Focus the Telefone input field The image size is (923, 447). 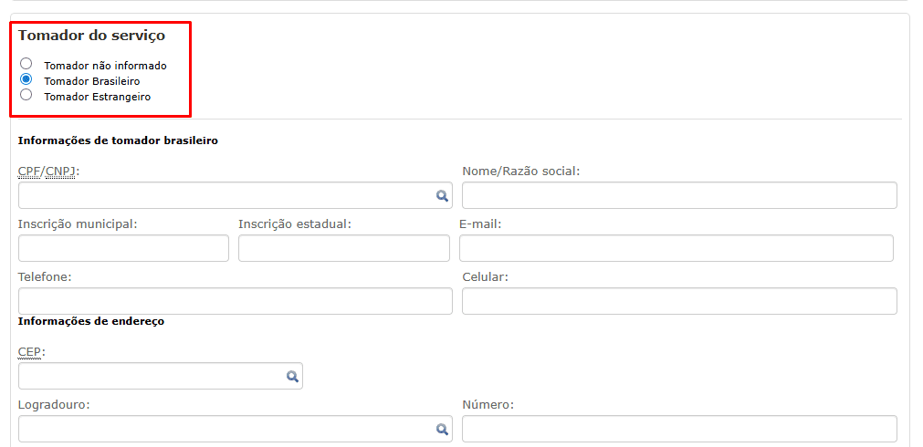[x=235, y=301]
